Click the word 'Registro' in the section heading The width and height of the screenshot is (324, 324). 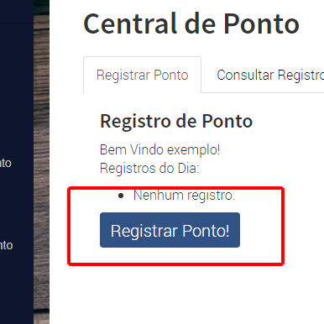coord(135,122)
